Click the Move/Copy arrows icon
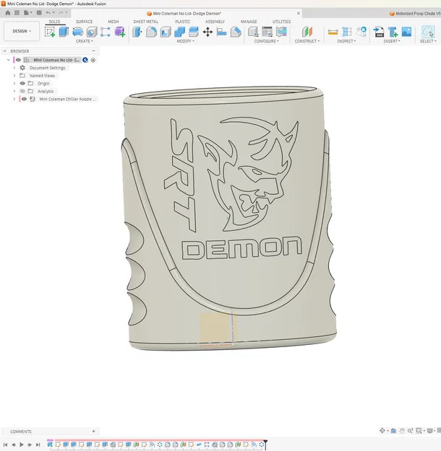 (x=207, y=32)
